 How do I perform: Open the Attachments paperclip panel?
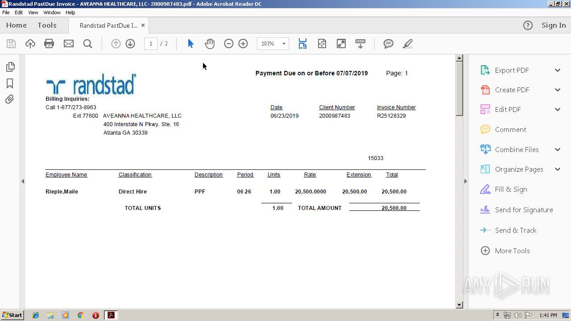[10, 99]
